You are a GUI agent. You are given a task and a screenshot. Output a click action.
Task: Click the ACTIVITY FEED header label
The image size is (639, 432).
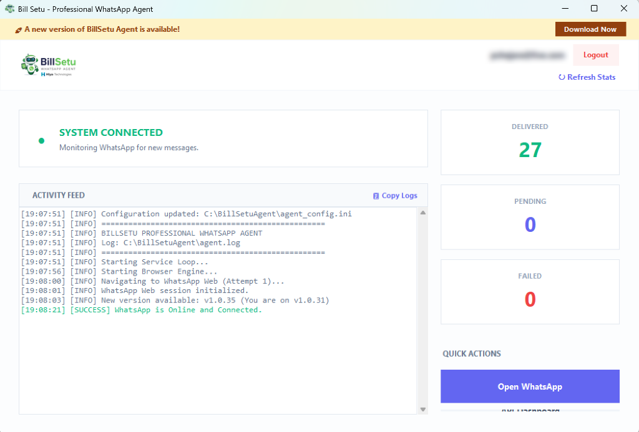[x=59, y=196]
